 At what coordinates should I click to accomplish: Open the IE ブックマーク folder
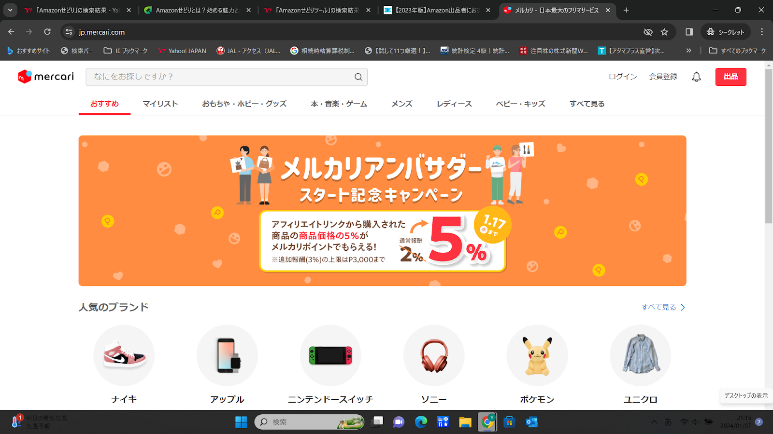click(x=126, y=51)
